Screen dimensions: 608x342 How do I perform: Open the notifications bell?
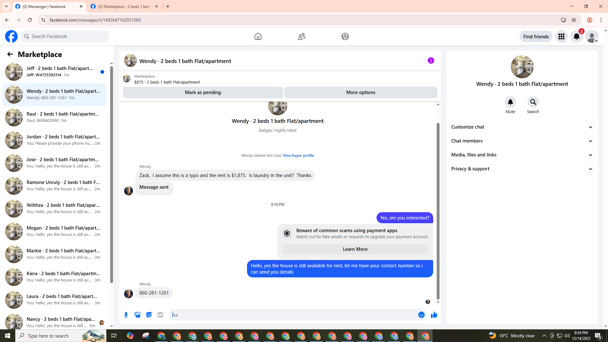tap(576, 36)
